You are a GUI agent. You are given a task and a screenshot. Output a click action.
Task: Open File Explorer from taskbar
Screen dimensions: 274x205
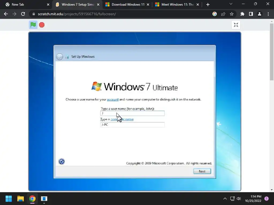coord(20,199)
